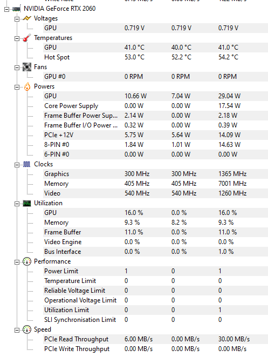Select the Video Engine utilization row
Viewport: 268px width, 357px height.
tap(156, 242)
